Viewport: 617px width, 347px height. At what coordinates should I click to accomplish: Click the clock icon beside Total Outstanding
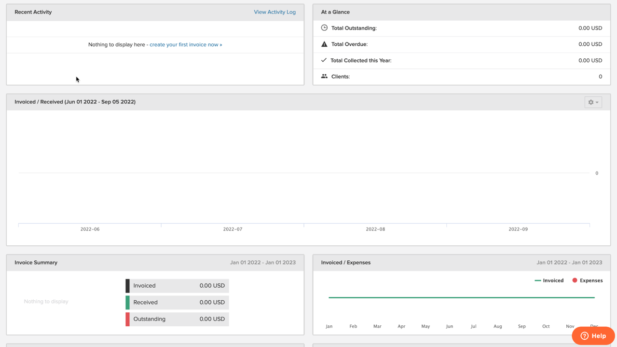[323, 28]
